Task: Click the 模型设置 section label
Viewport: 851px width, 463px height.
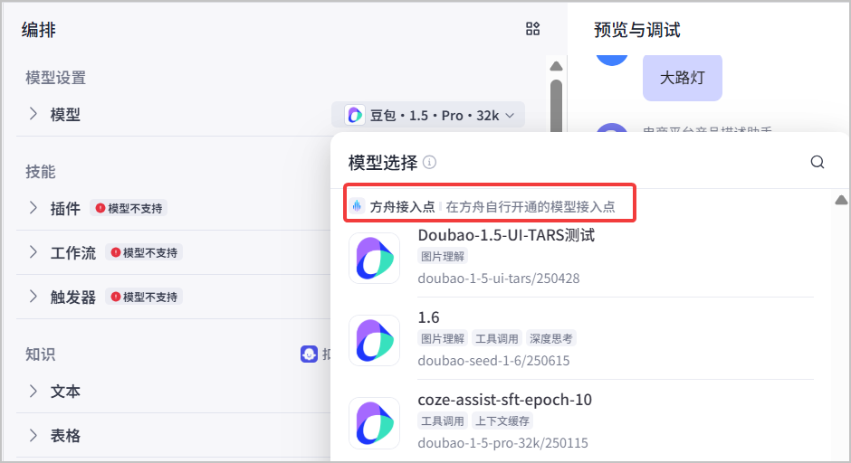Action: tap(56, 78)
